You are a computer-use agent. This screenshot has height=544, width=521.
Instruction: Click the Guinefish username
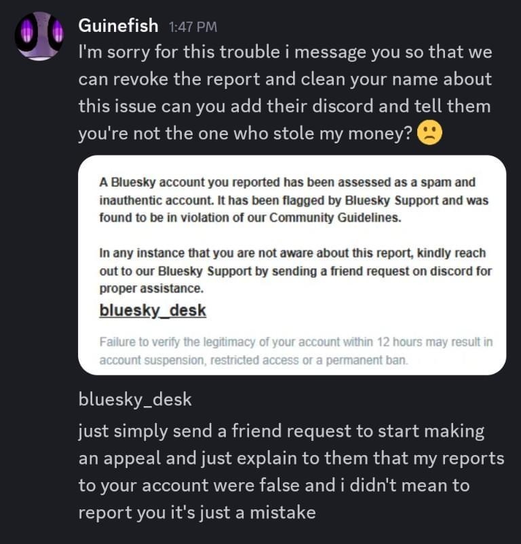click(118, 26)
